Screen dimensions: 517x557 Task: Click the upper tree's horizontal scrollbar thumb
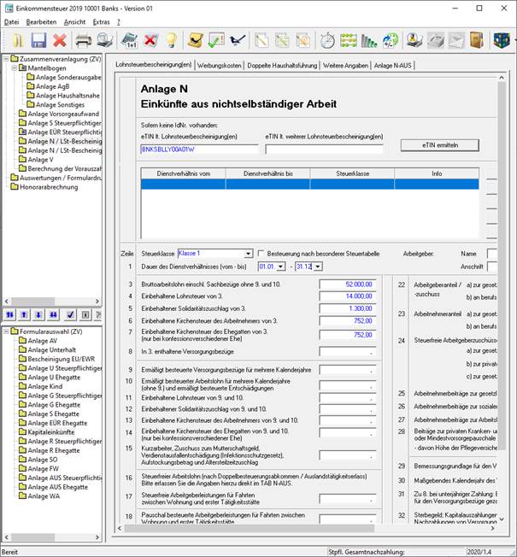tap(33, 301)
